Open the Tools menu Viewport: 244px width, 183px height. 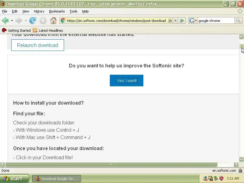point(74,11)
